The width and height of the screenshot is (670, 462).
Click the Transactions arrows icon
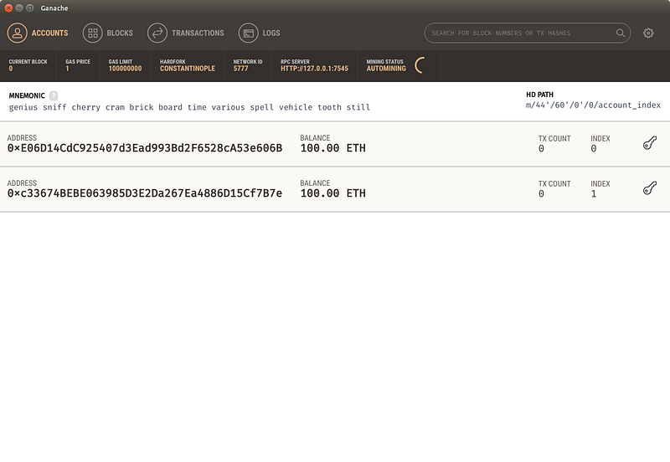tap(157, 33)
